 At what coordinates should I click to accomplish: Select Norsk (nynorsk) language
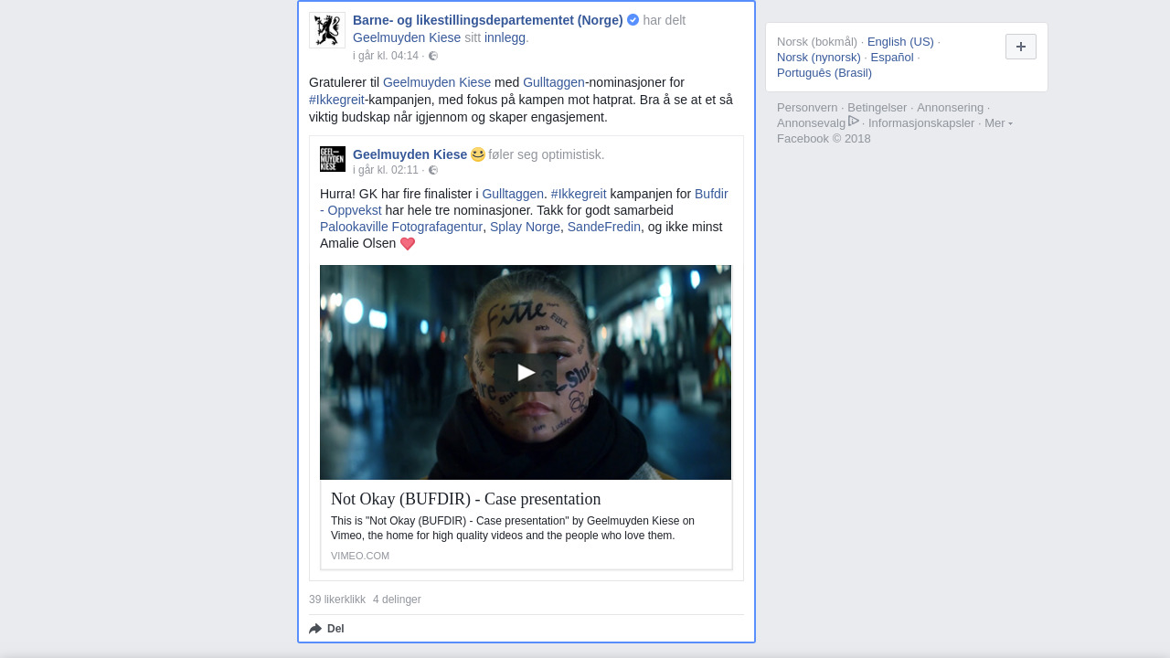819,57
